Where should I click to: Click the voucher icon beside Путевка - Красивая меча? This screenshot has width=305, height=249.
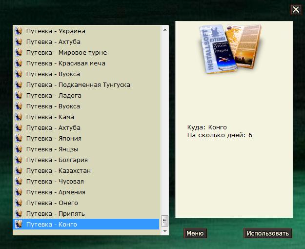tap(19, 63)
